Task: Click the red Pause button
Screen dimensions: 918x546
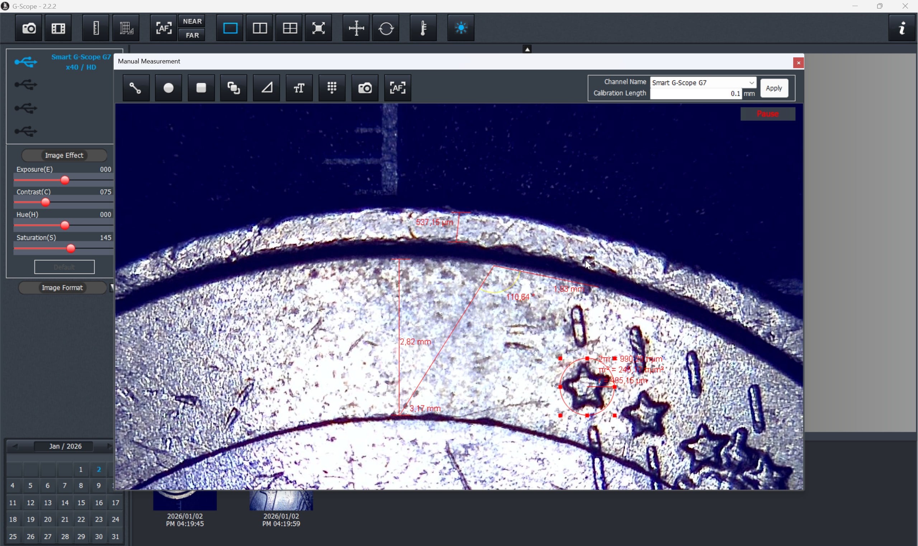Action: (x=767, y=114)
